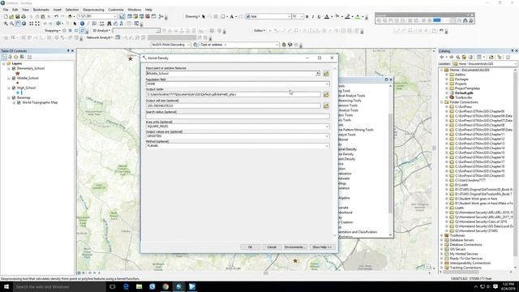Open the Method dropdown
The height and width of the screenshot is (292, 519).
pos(327,146)
